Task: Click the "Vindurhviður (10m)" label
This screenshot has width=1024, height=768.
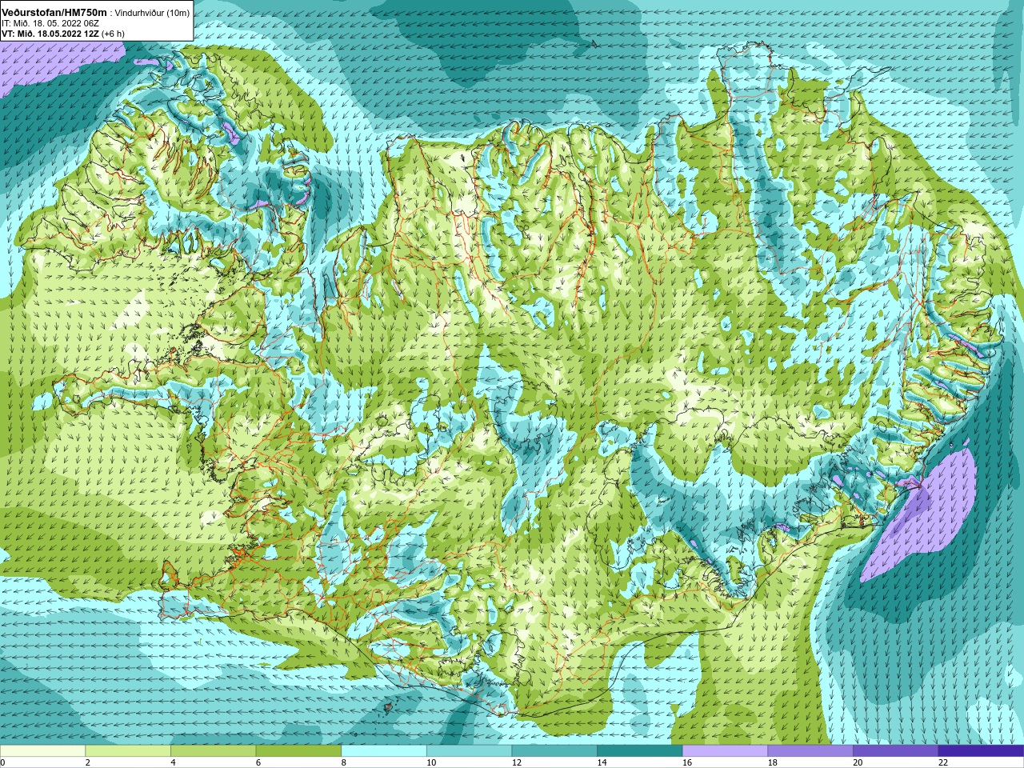Action: tap(152, 14)
